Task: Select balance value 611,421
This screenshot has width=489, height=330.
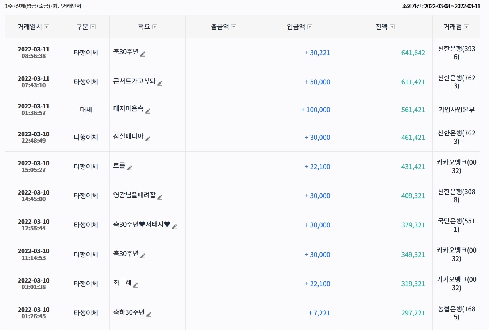Action: coord(413,82)
